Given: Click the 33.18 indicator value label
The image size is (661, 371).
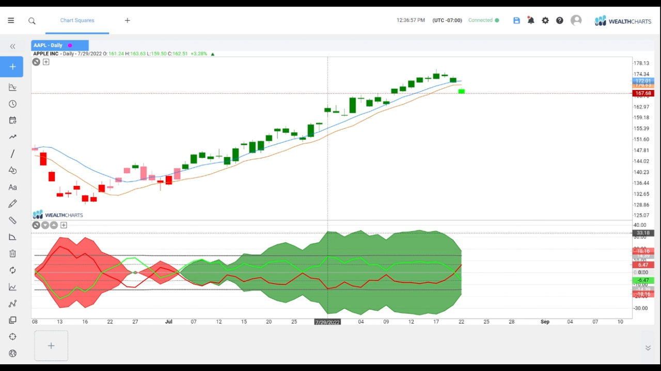Looking at the screenshot, I should click(643, 233).
